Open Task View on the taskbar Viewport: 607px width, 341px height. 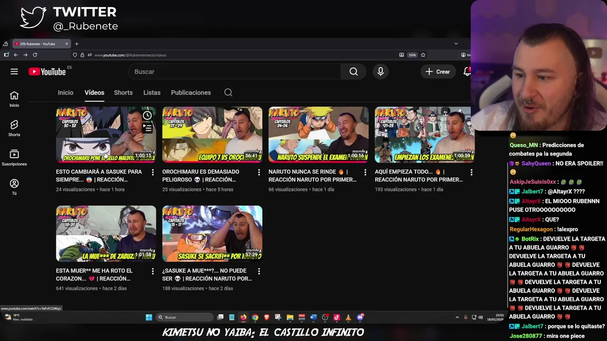220,317
